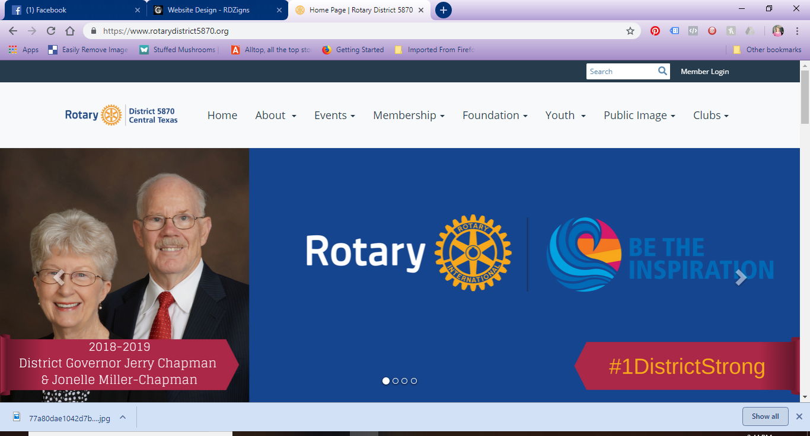This screenshot has width=810, height=436.
Task: Go to the Home navigation item
Action: pyautogui.click(x=222, y=116)
